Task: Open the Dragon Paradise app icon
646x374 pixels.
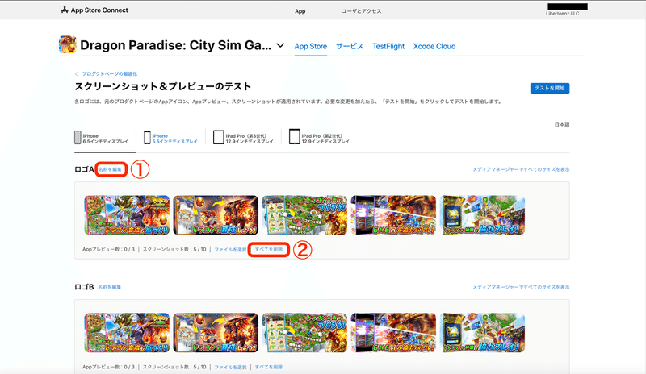Action: pos(68,44)
